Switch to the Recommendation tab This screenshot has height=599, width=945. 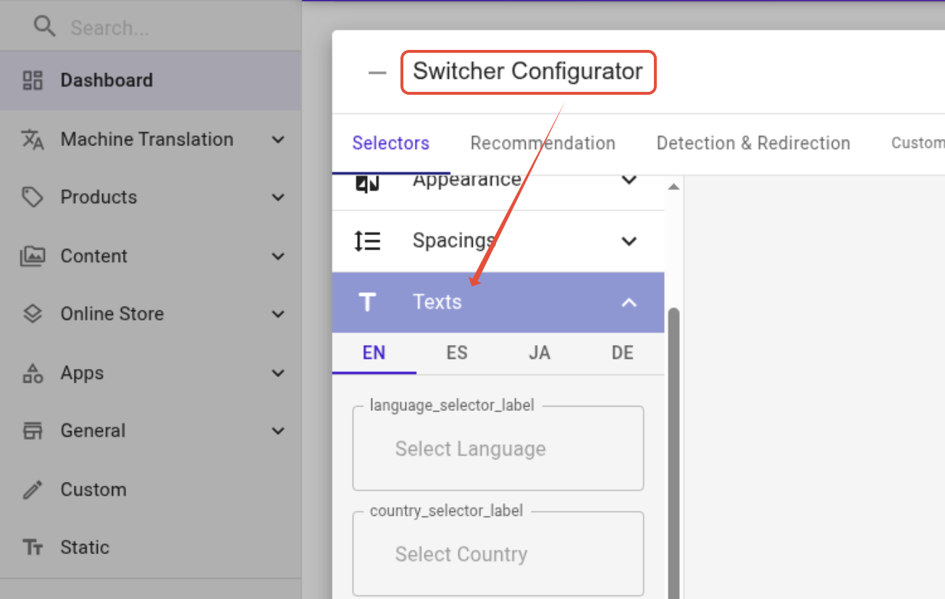[x=543, y=143]
